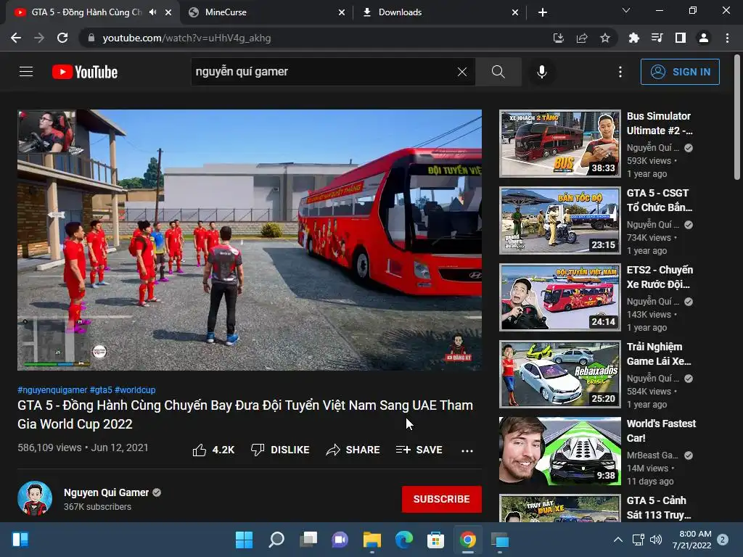Open the Trải Nghiệm Game Lái Xe thumbnail
Screen dimensions: 743x557
click(x=560, y=374)
